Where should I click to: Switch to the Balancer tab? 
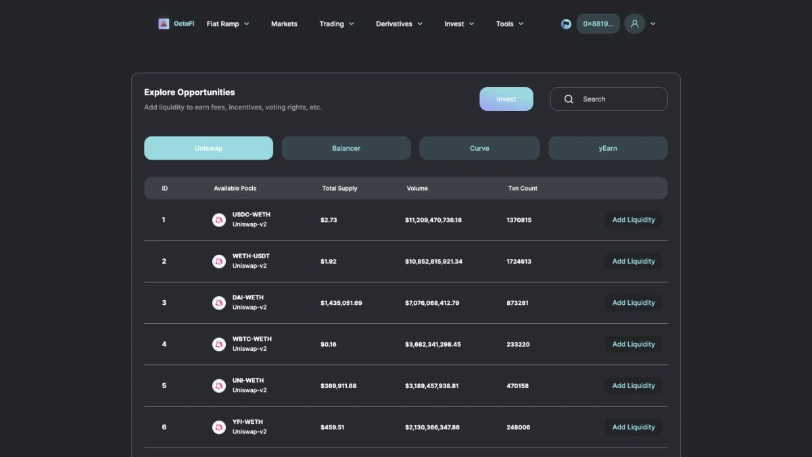[346, 148]
